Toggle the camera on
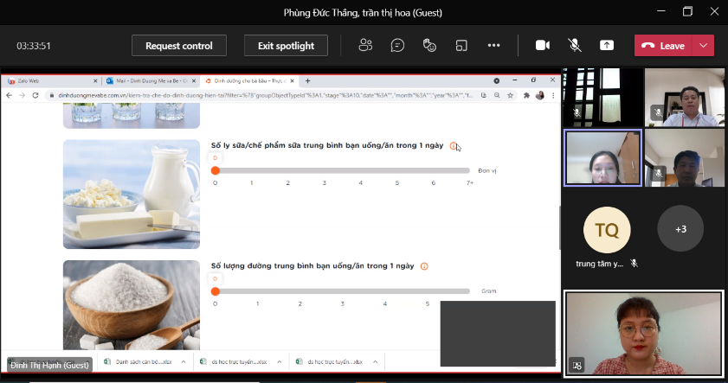This screenshot has width=728, height=383. coord(543,45)
